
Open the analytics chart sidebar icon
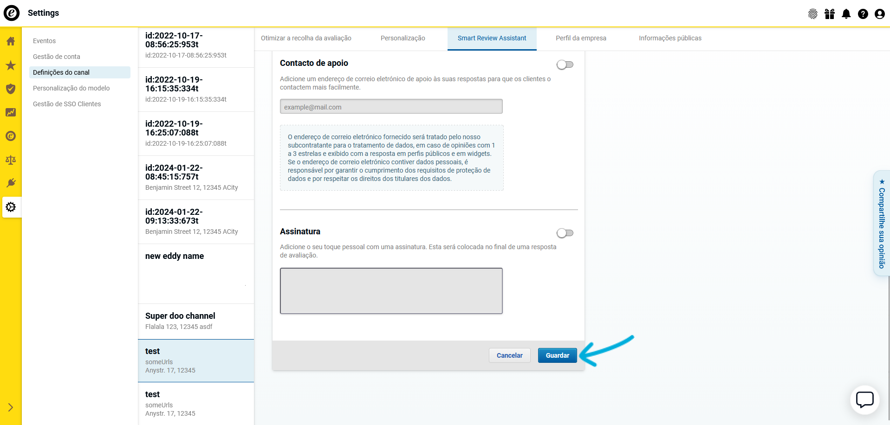(x=11, y=112)
